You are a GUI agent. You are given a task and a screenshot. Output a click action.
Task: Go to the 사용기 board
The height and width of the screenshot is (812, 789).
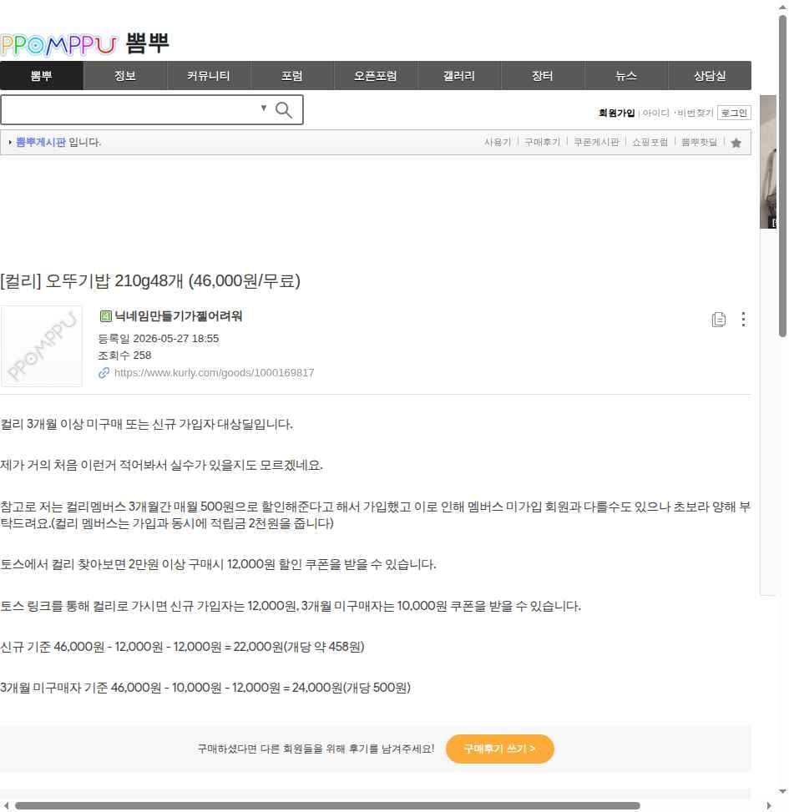[498, 142]
